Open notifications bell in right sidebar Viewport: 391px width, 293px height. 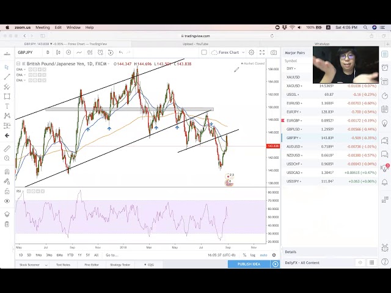pos(385,182)
